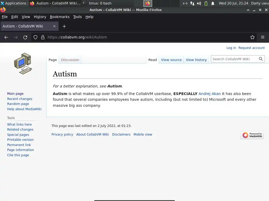
Task: Open the View menu
Action: pos(26,17)
